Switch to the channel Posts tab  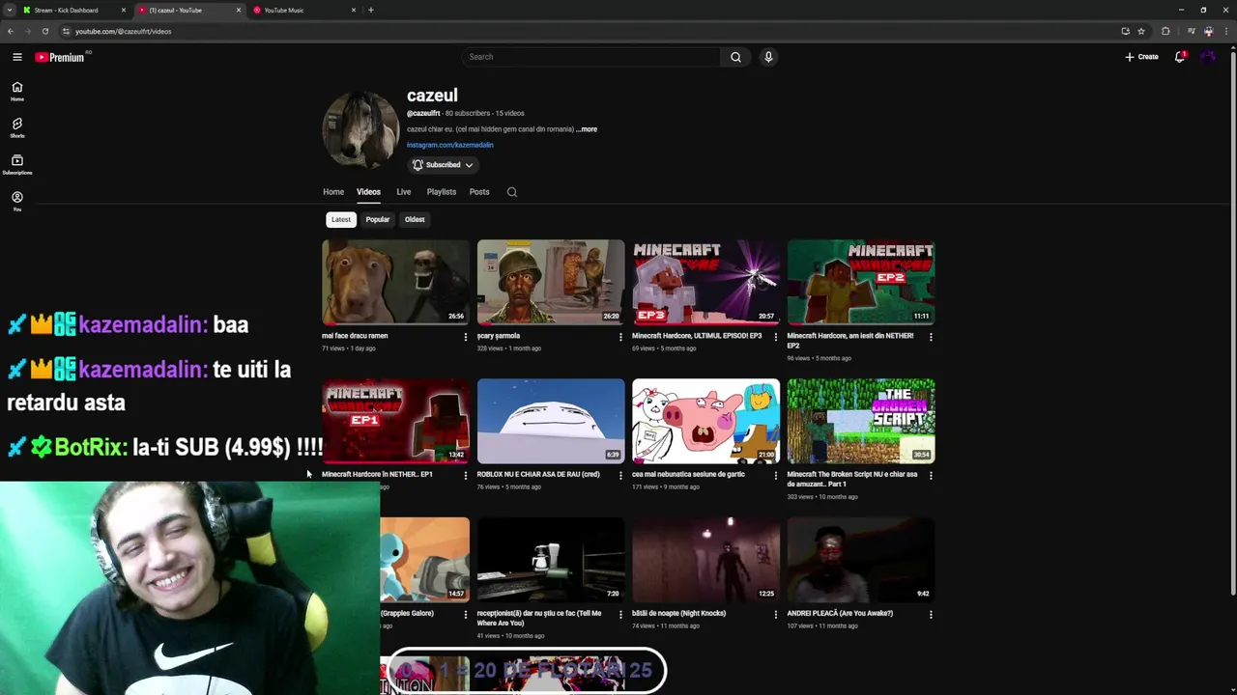pyautogui.click(x=479, y=192)
